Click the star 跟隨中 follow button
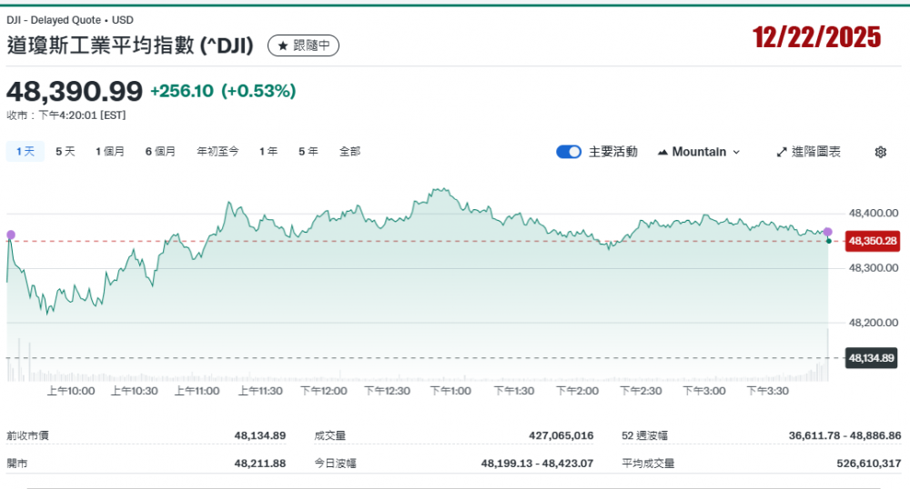The width and height of the screenshot is (910, 489). tap(303, 45)
